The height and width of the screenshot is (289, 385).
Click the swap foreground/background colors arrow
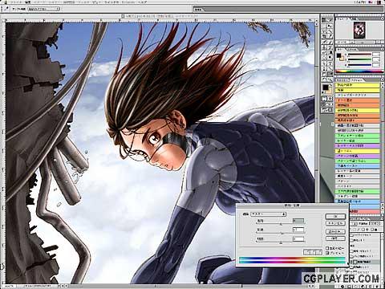[x=330, y=85]
